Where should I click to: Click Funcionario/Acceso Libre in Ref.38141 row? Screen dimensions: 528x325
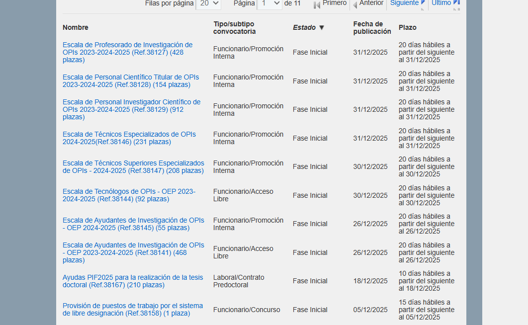pyautogui.click(x=243, y=252)
